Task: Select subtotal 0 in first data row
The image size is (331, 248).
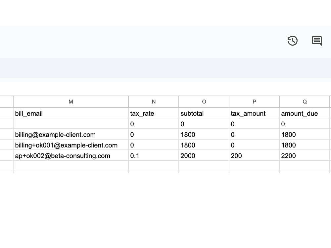Action: click(204, 124)
